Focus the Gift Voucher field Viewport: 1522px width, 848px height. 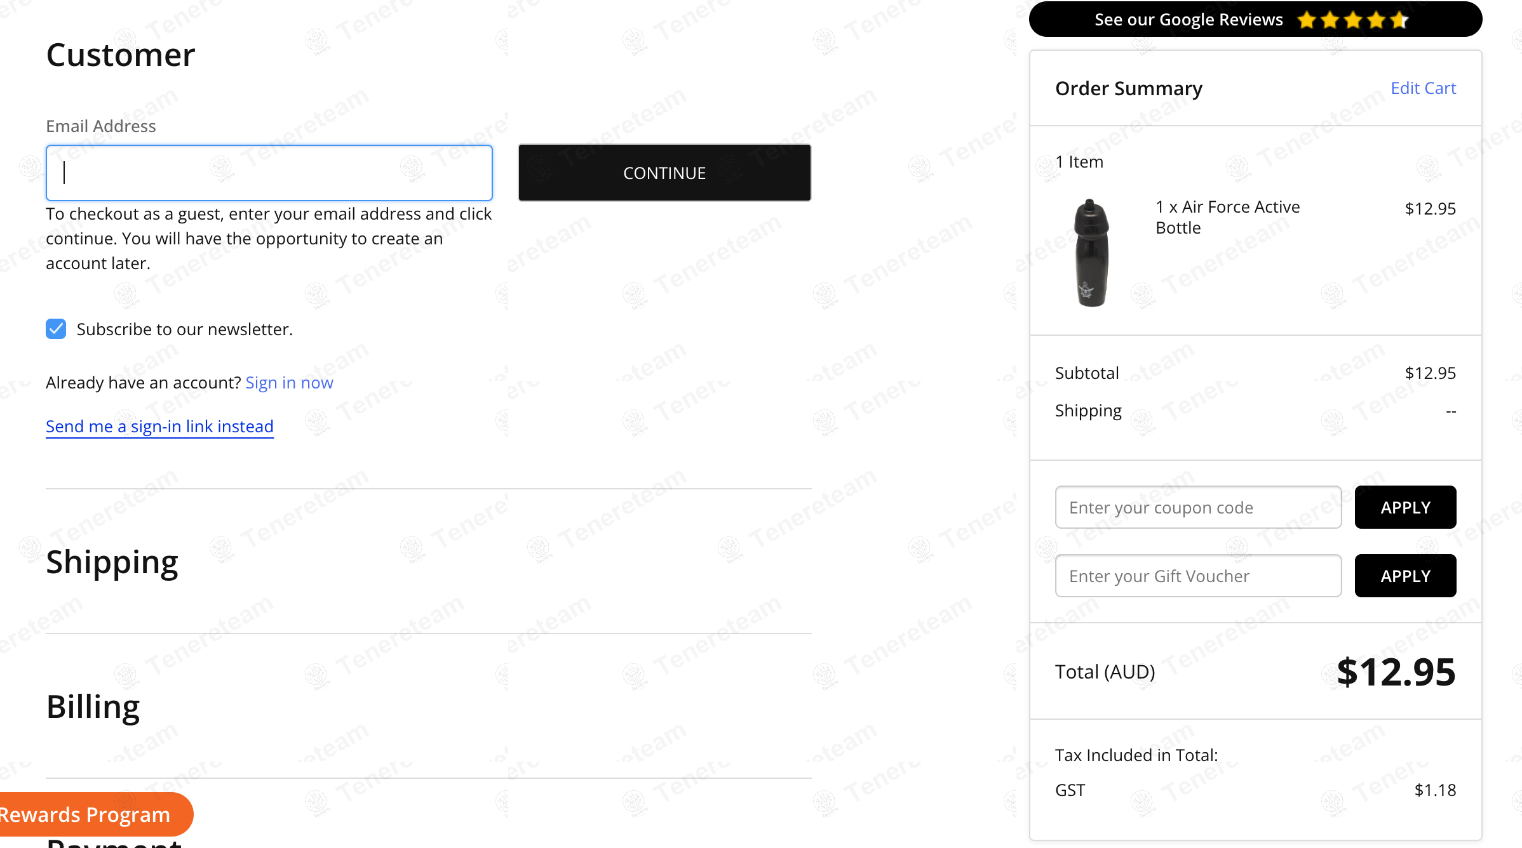click(1198, 576)
